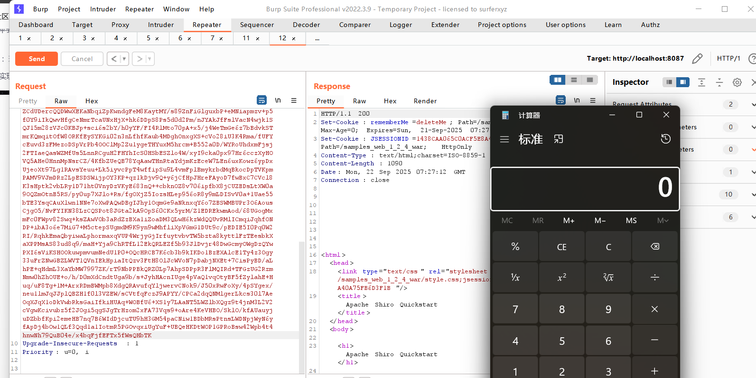Click the Request pane word-wrap message icon
This screenshot has height=378, width=756.
(261, 100)
